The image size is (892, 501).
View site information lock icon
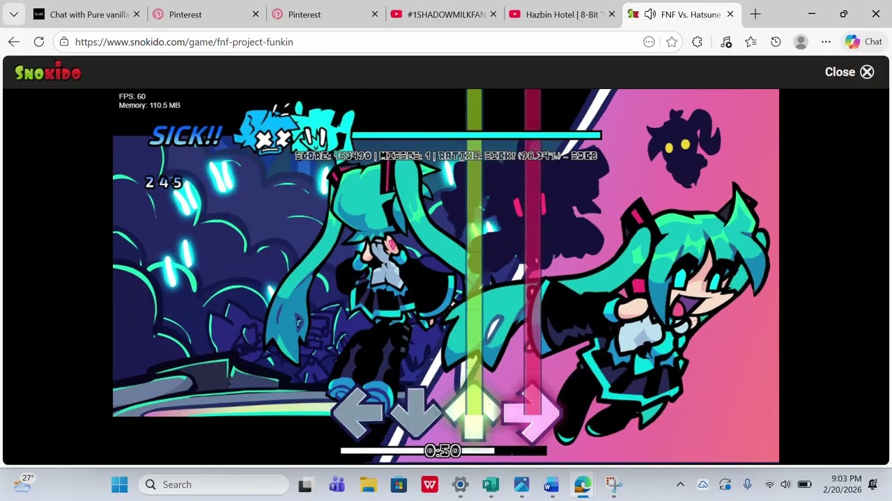[64, 42]
